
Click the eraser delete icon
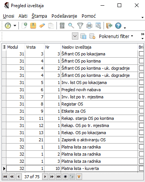point(42,26)
